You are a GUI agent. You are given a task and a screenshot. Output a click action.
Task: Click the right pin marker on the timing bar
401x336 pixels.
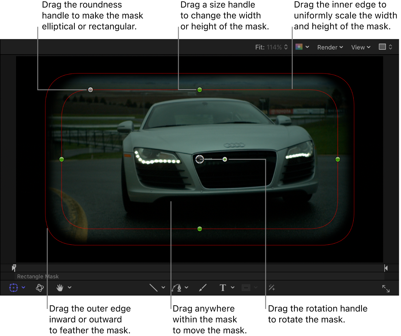tap(386, 268)
